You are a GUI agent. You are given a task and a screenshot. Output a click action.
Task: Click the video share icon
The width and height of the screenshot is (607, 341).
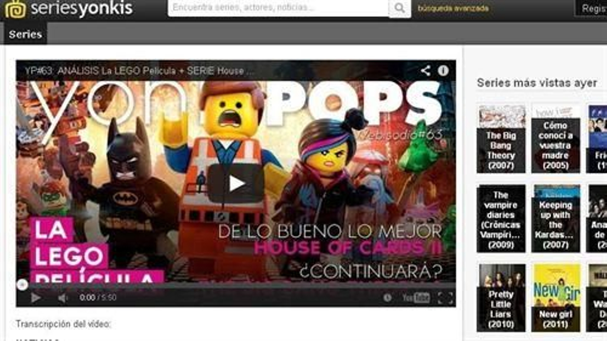426,71
